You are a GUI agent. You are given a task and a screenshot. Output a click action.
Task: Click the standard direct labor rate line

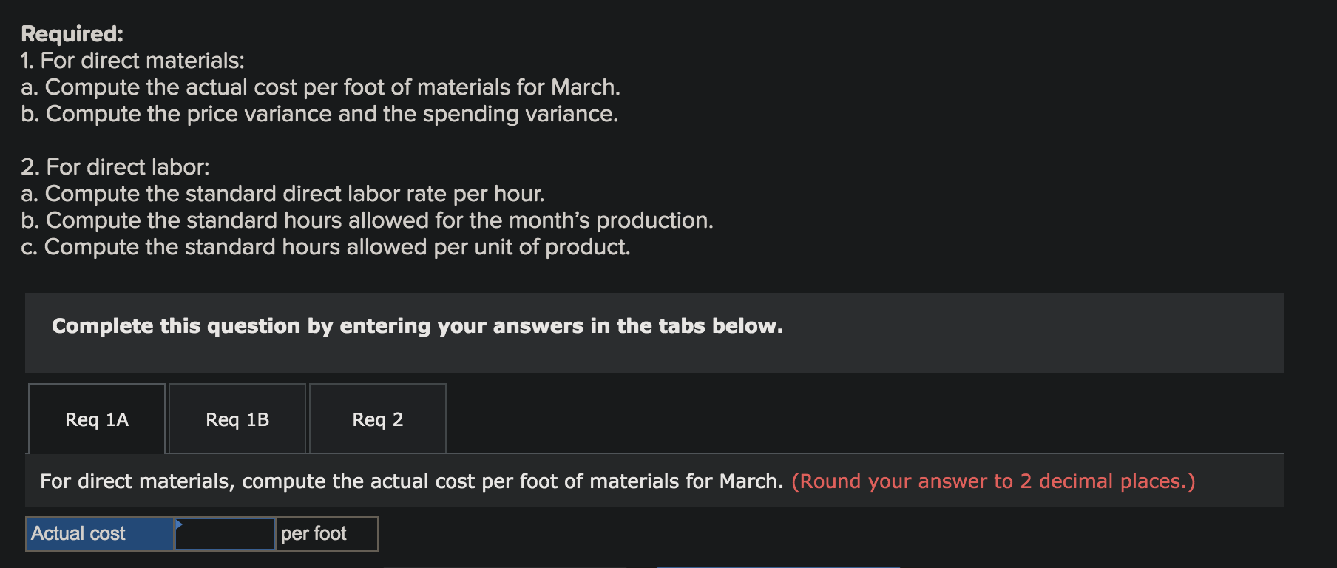(x=282, y=194)
